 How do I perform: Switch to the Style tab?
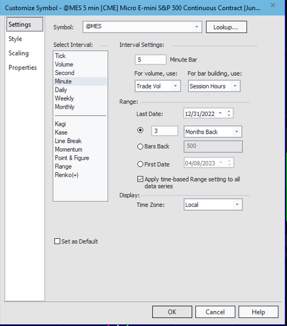coord(15,39)
